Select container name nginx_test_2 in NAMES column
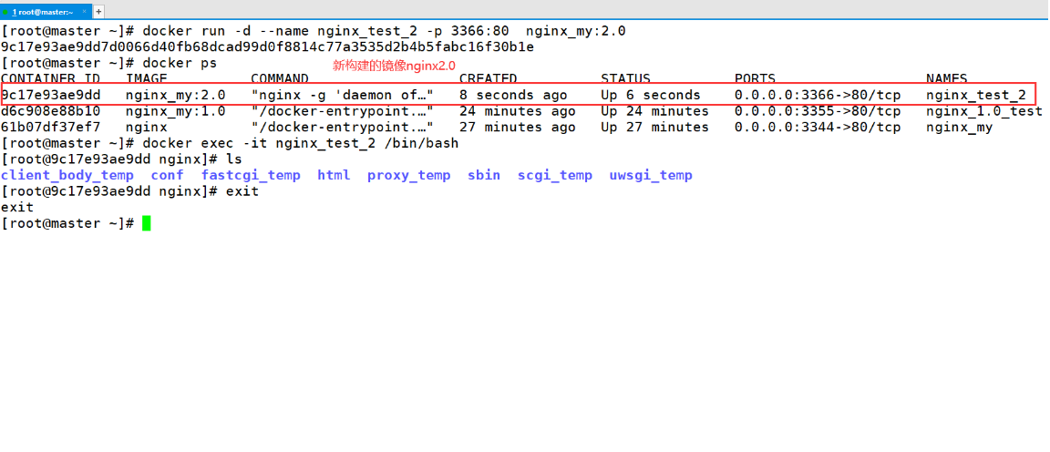 point(975,95)
